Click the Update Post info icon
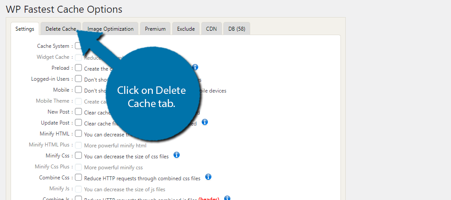Viewport: 451px width, 200px height. tap(204, 122)
